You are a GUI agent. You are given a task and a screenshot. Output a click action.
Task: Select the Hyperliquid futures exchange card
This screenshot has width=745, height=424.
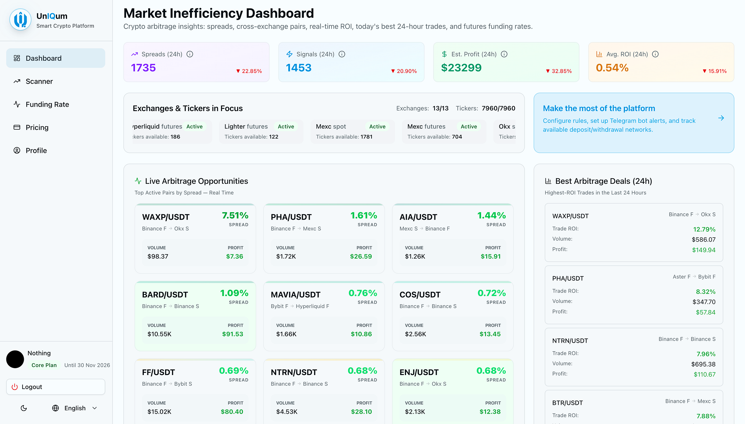172,132
